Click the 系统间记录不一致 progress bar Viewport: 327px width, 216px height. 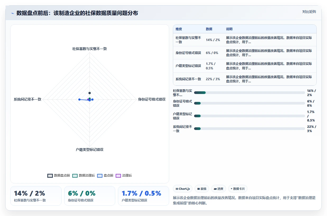pos(249,129)
